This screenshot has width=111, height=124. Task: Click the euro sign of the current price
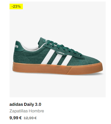tap(20, 118)
